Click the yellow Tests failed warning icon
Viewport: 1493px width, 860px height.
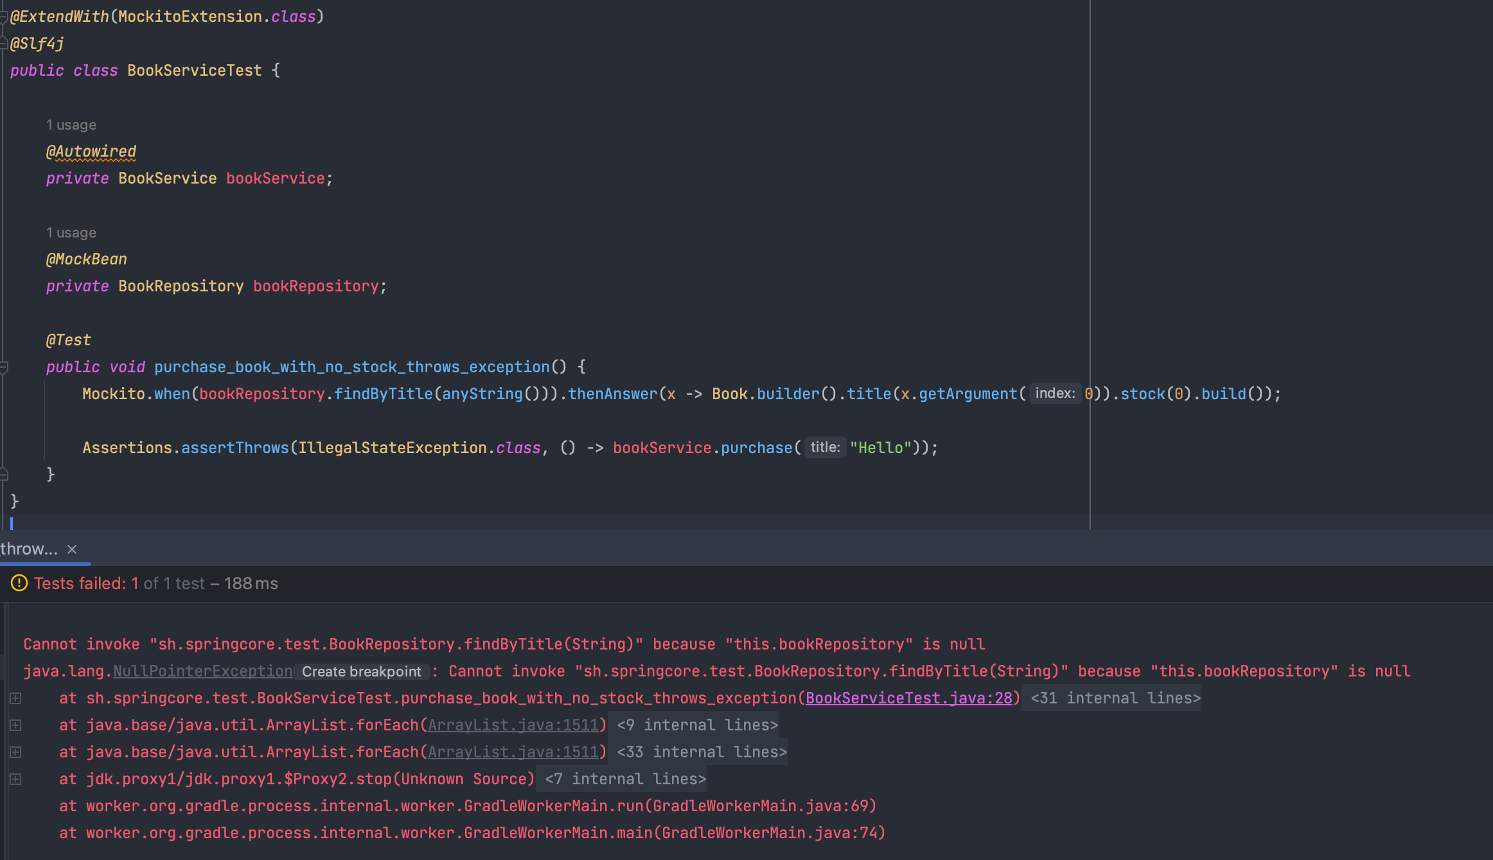[19, 583]
